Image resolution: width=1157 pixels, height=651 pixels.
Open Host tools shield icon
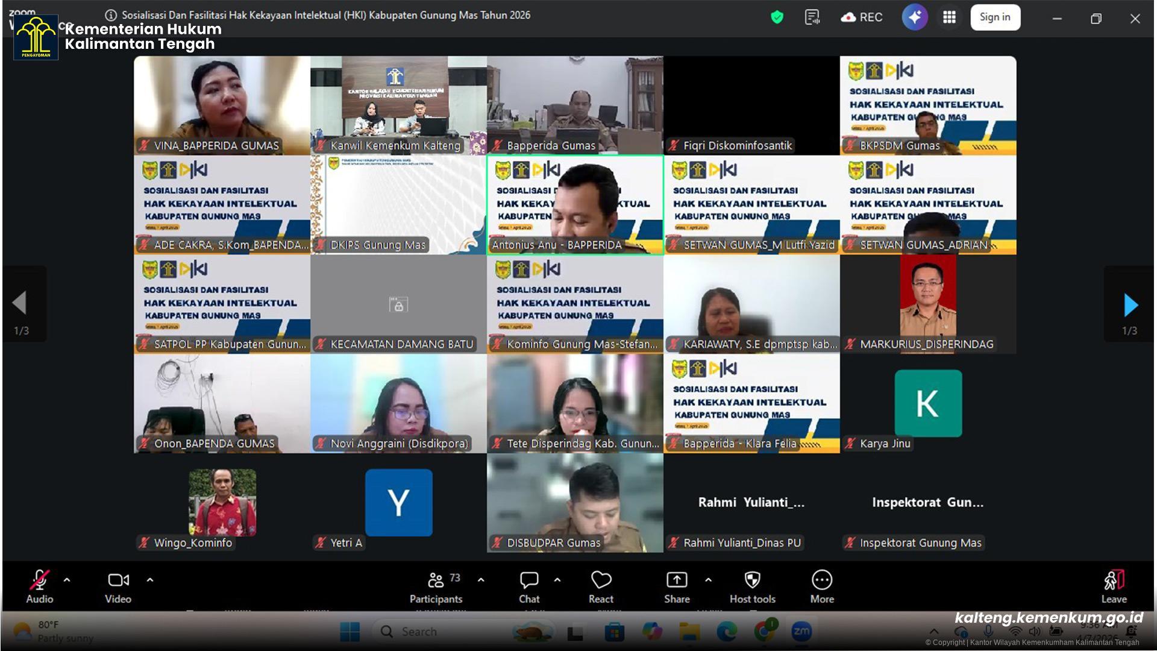[x=752, y=580]
